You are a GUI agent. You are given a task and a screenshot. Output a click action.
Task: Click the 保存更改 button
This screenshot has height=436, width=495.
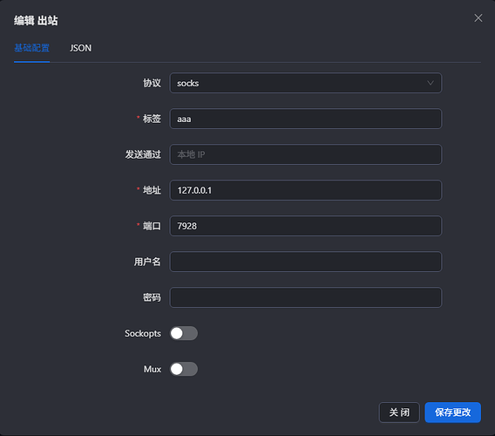452,412
